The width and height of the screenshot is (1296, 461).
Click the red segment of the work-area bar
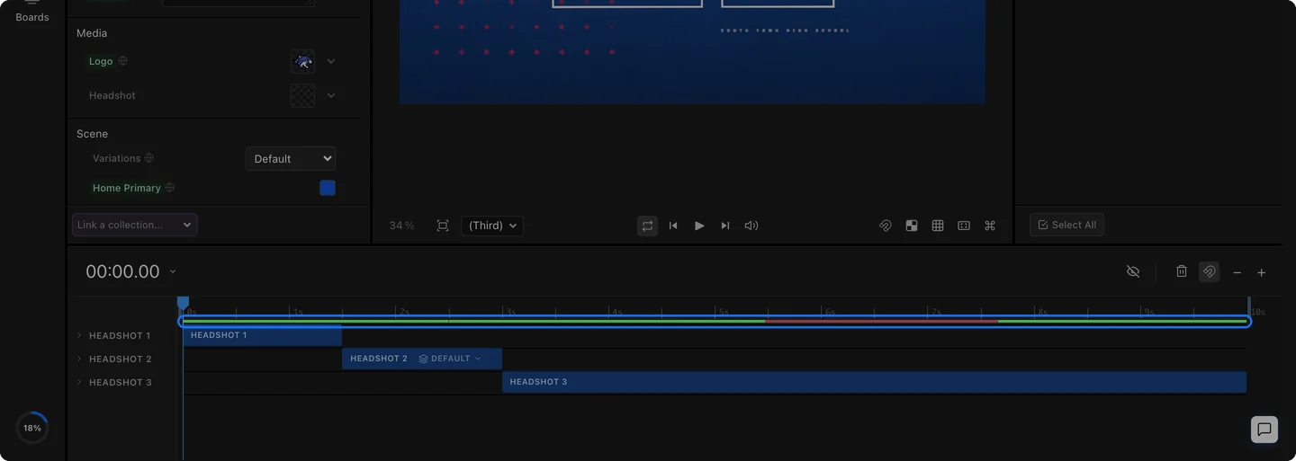click(x=882, y=321)
